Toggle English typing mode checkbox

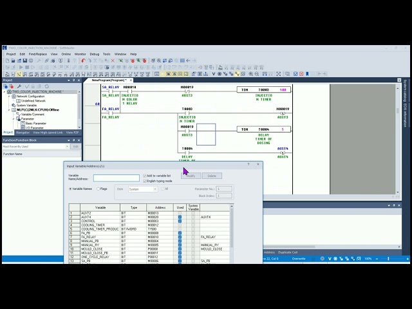point(144,182)
